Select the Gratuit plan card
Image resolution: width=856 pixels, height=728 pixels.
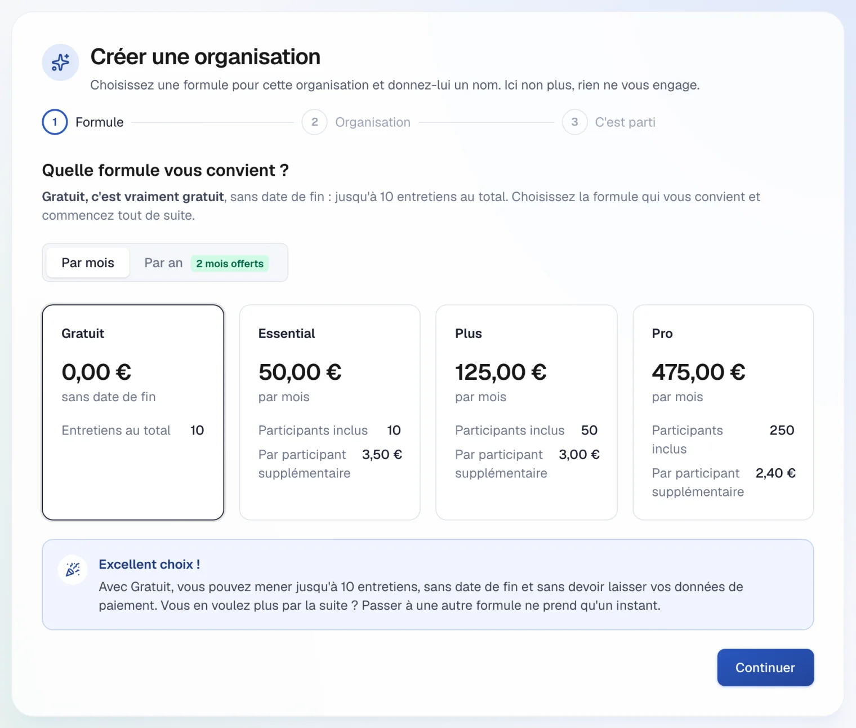click(133, 412)
